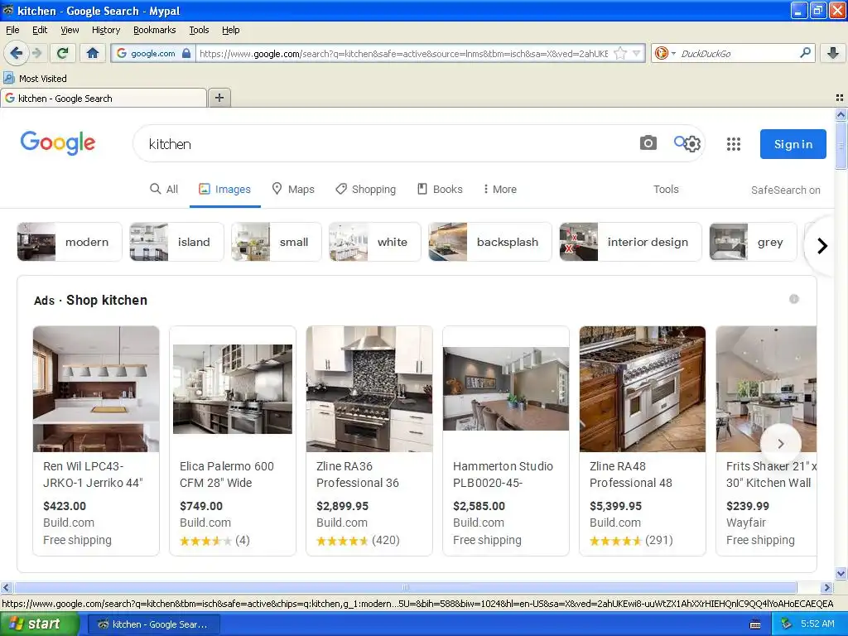
Task: Click the ads info icon
Action: tap(793, 299)
